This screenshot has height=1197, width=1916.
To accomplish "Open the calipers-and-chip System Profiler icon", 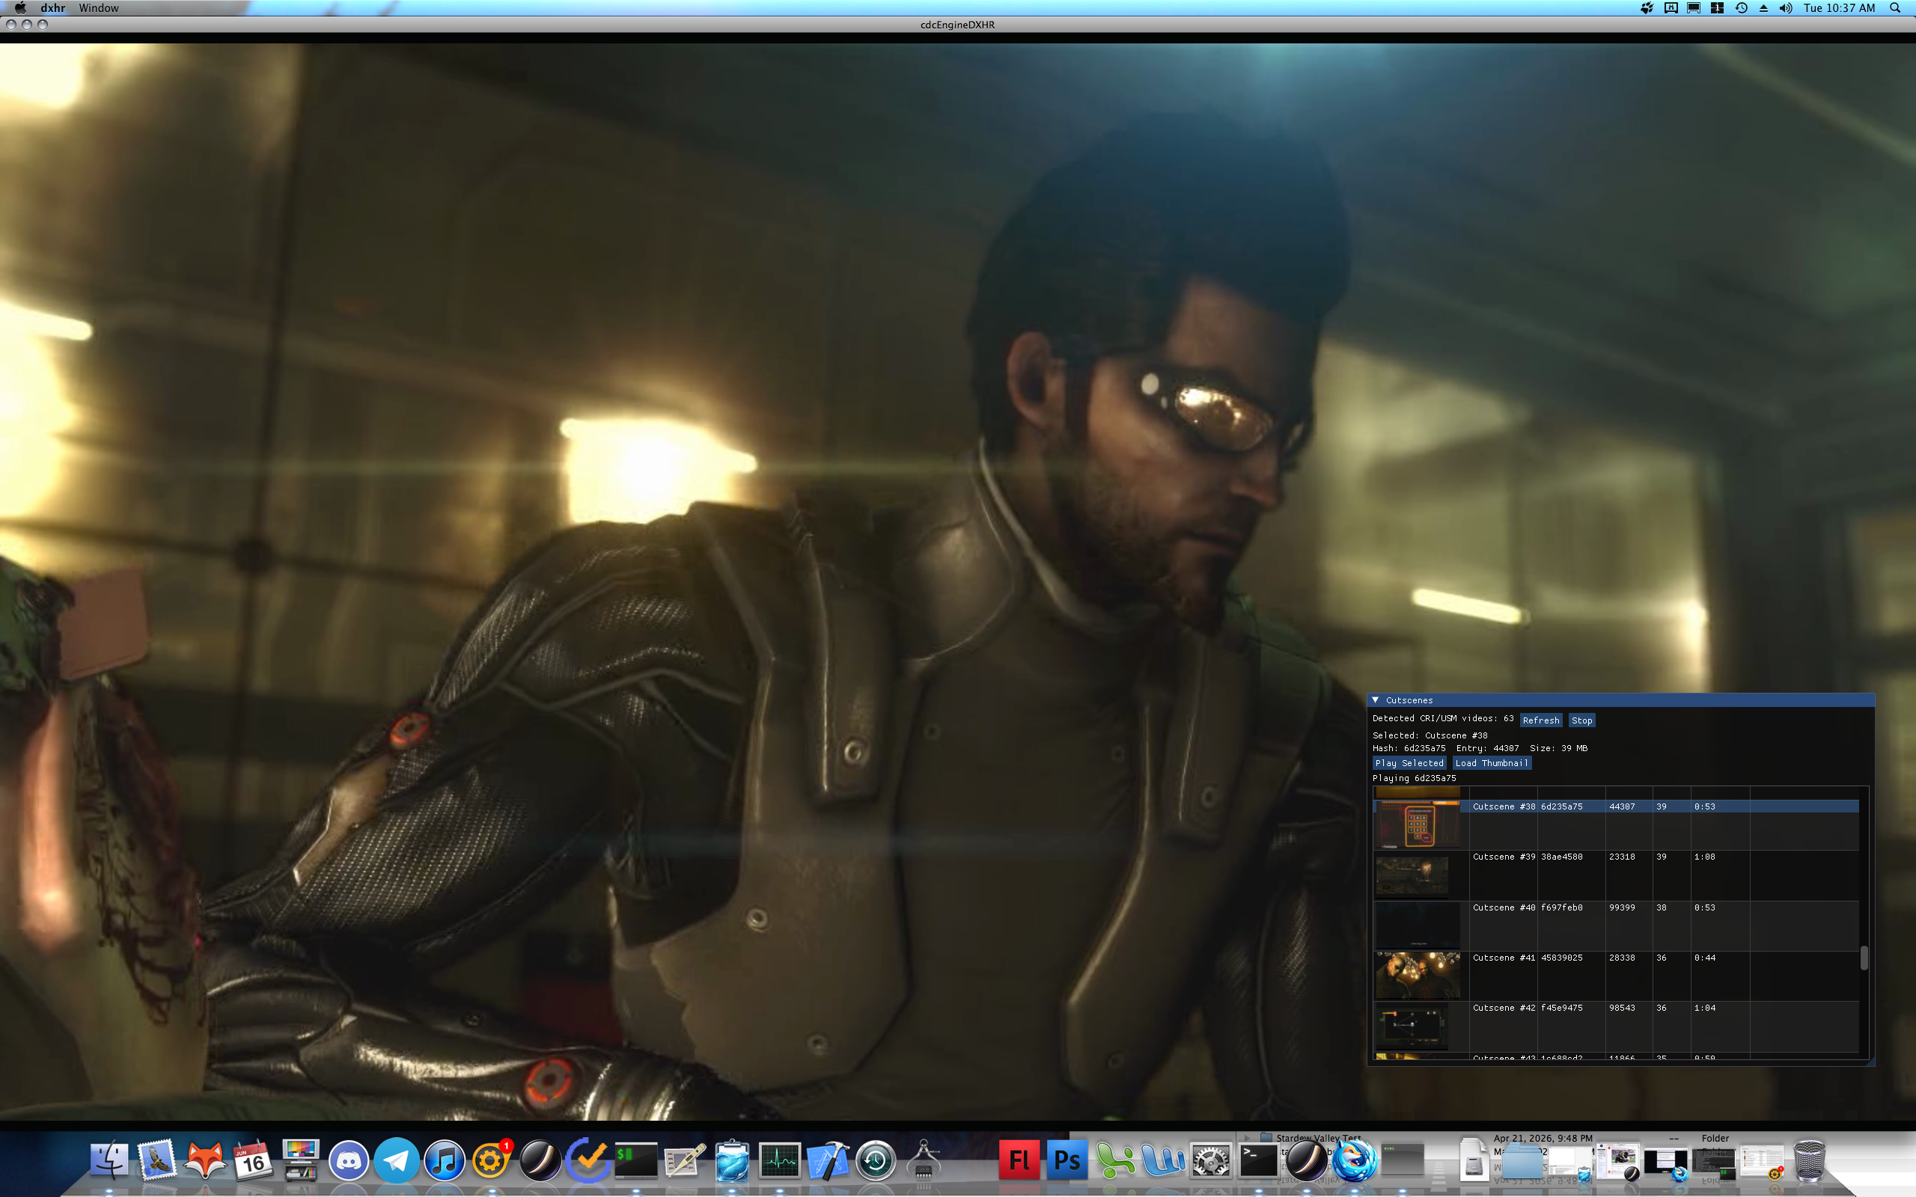I will [923, 1160].
